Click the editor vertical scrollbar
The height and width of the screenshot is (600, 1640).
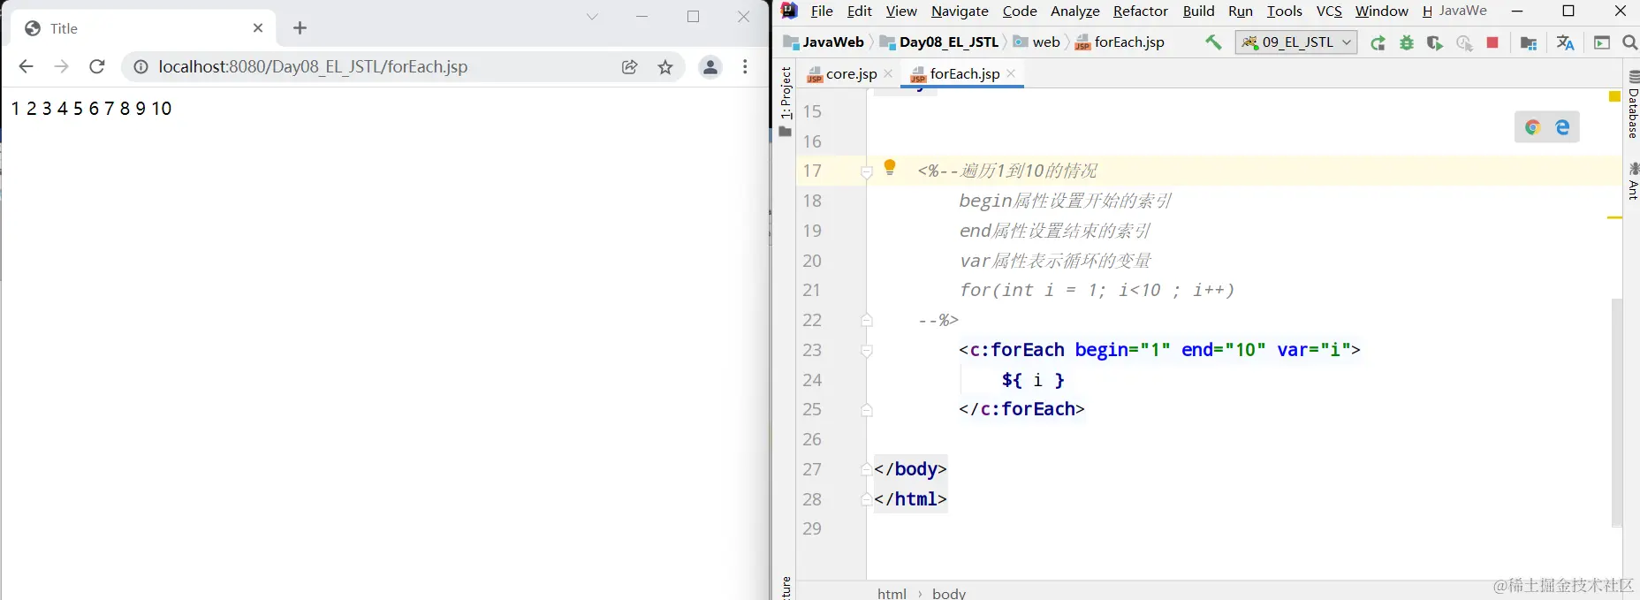[1617, 412]
